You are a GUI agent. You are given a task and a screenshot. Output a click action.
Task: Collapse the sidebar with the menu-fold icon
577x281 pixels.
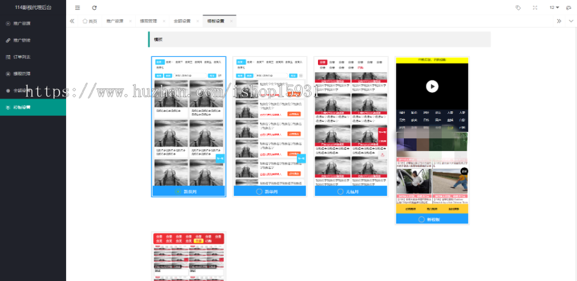point(78,8)
